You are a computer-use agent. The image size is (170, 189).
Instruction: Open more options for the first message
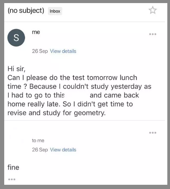pyautogui.click(x=153, y=34)
